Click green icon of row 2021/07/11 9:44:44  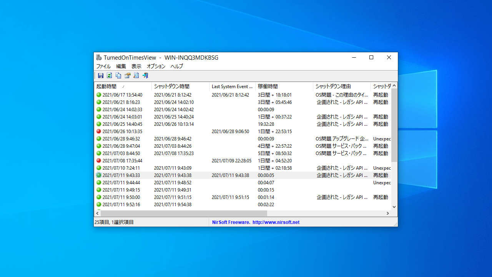click(x=99, y=182)
